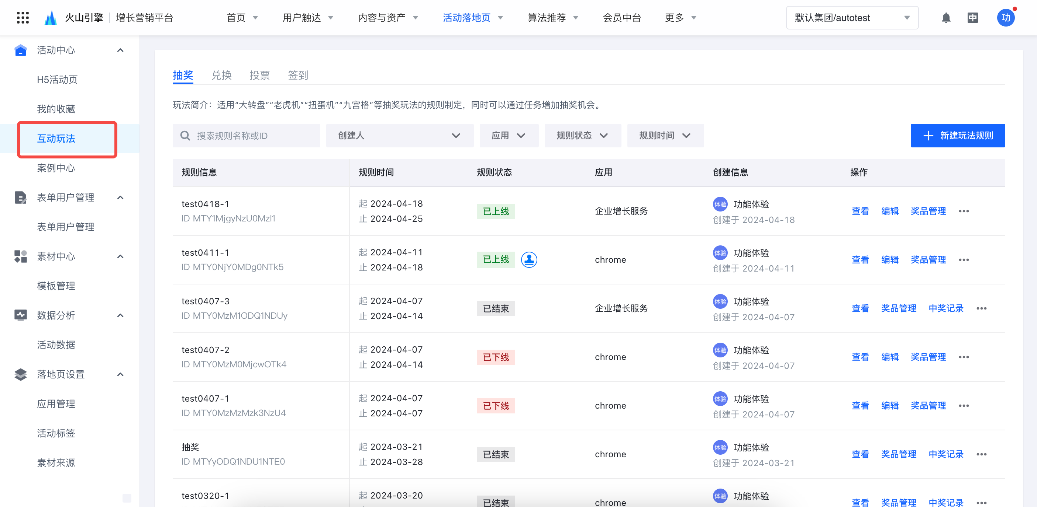Image resolution: width=1037 pixels, height=507 pixels.
Task: Open the 默认集团/autotest organization selector
Action: tap(852, 18)
